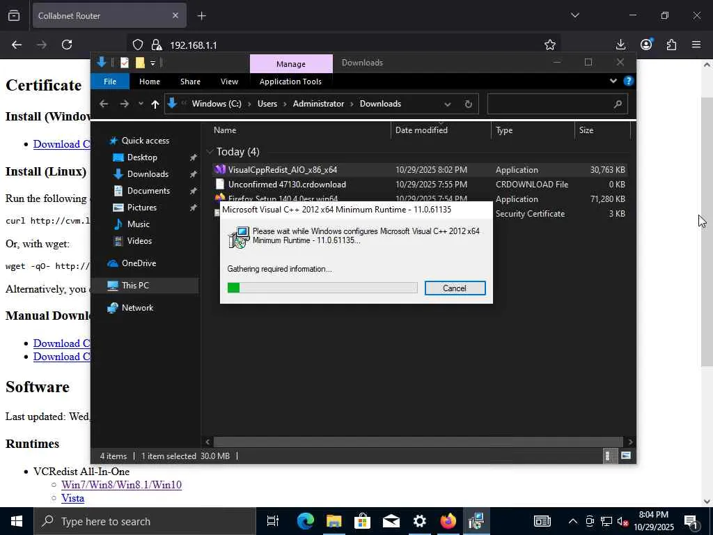Click the installer progress bar
The width and height of the screenshot is (713, 535).
(322, 288)
